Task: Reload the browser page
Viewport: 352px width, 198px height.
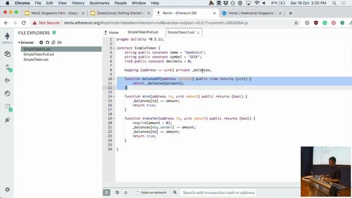Action: pyautogui.click(x=24, y=23)
